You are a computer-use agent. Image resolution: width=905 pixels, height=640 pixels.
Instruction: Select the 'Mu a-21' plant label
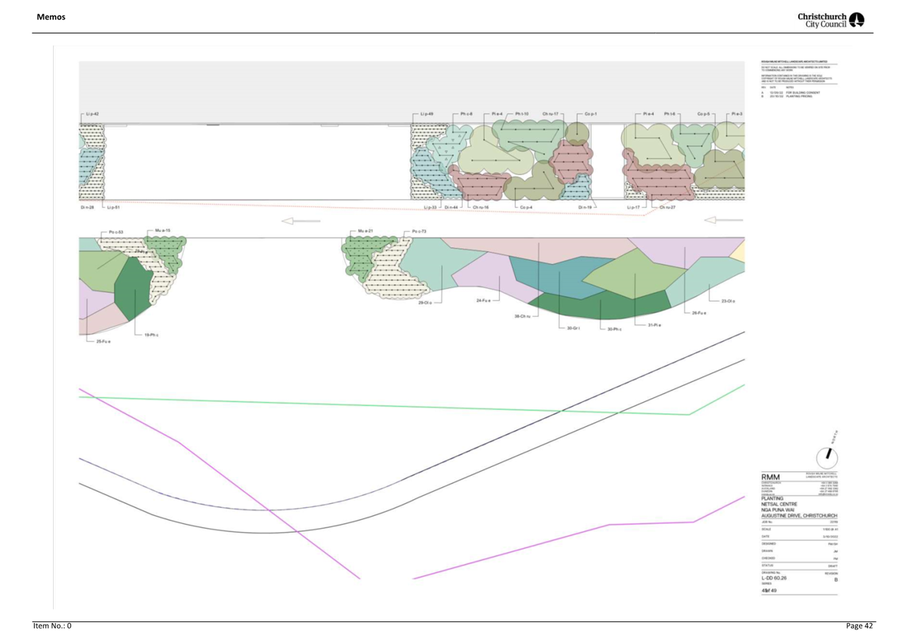(x=365, y=231)
